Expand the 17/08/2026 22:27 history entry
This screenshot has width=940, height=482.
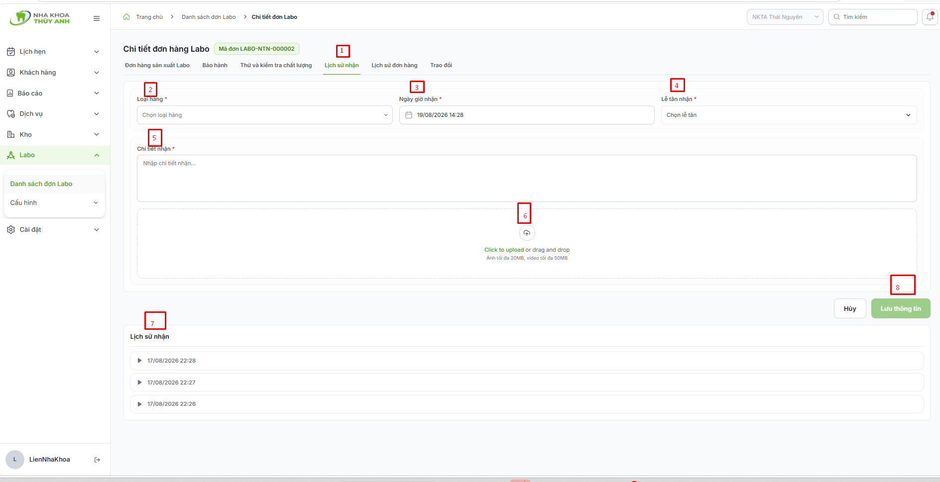[527, 383]
